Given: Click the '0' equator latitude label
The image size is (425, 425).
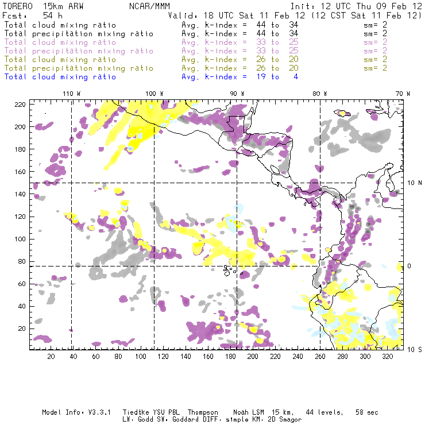Looking at the screenshot, I should (x=409, y=266).
